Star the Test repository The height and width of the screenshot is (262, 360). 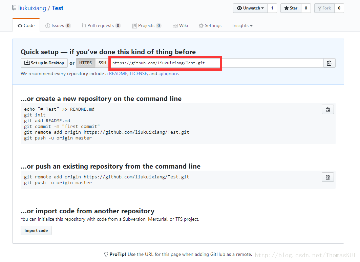tap(291, 8)
